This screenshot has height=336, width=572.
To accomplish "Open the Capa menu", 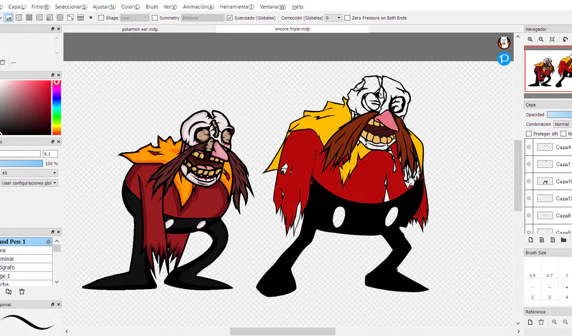I will pyautogui.click(x=17, y=6).
